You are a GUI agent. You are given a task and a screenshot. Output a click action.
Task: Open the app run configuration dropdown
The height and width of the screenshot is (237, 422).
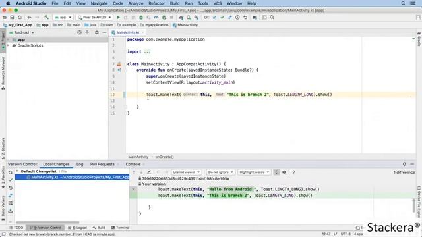click(x=63, y=18)
